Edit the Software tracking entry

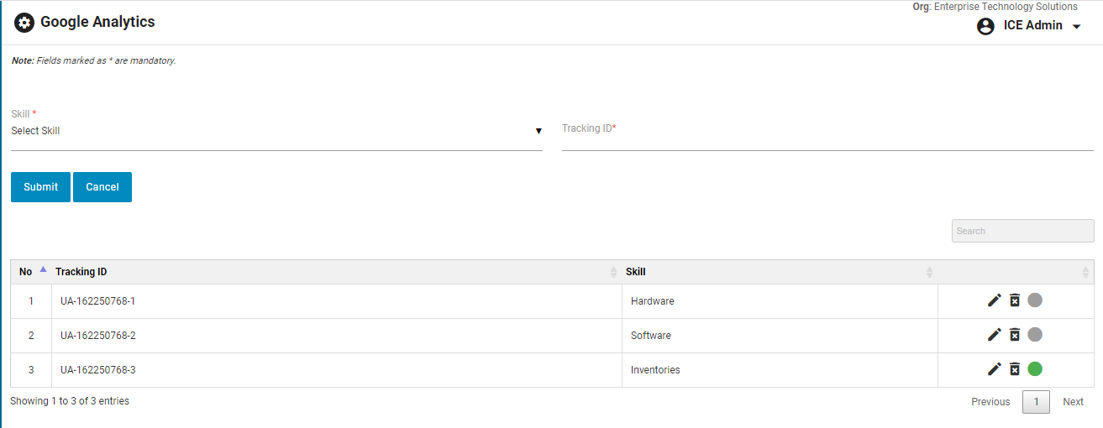coord(995,335)
